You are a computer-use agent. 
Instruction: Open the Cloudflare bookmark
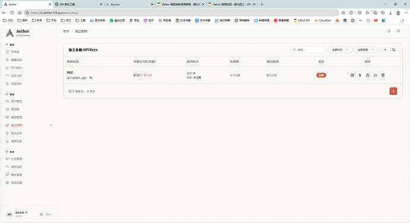pyautogui.click(x=323, y=20)
